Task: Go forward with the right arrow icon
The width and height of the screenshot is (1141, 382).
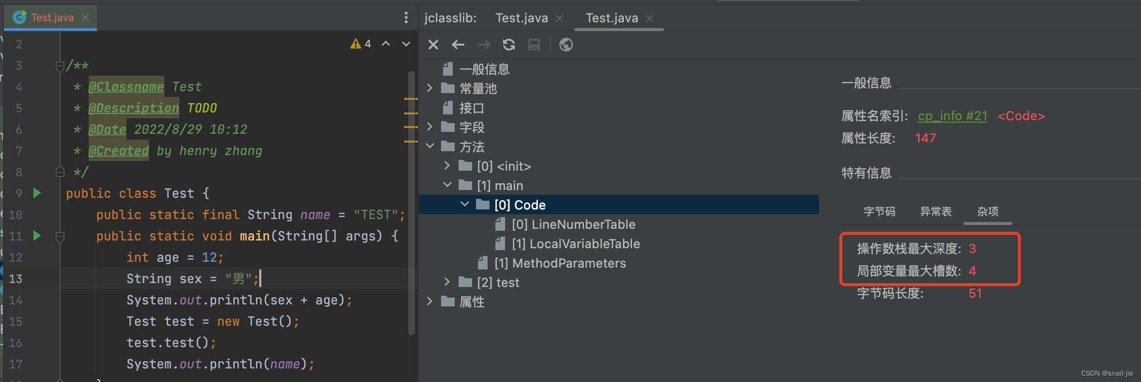Action: click(484, 45)
